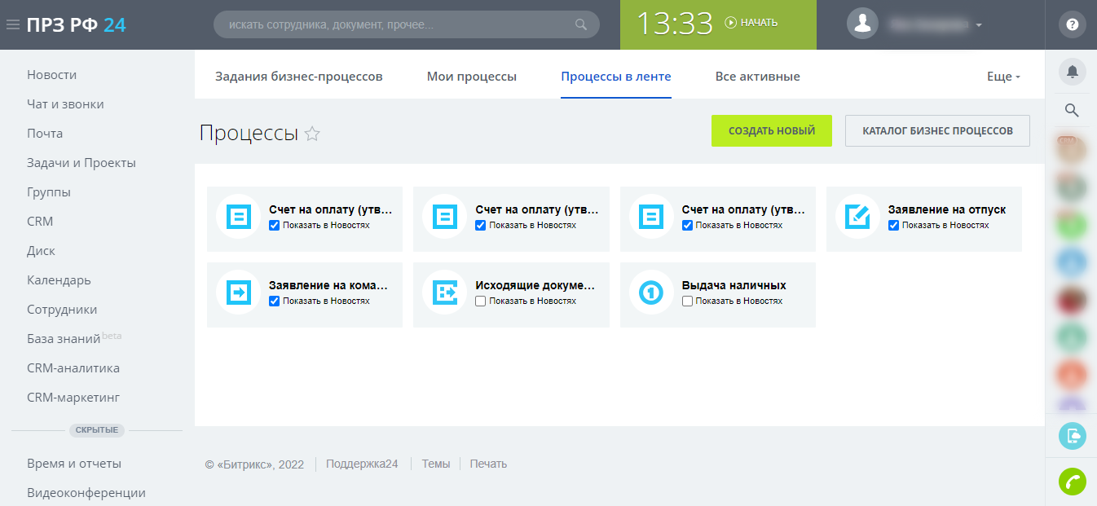This screenshot has width=1097, height=506.
Task: Expand the СКРЫТЫЕ section in left menu
Action: pyautogui.click(x=97, y=430)
